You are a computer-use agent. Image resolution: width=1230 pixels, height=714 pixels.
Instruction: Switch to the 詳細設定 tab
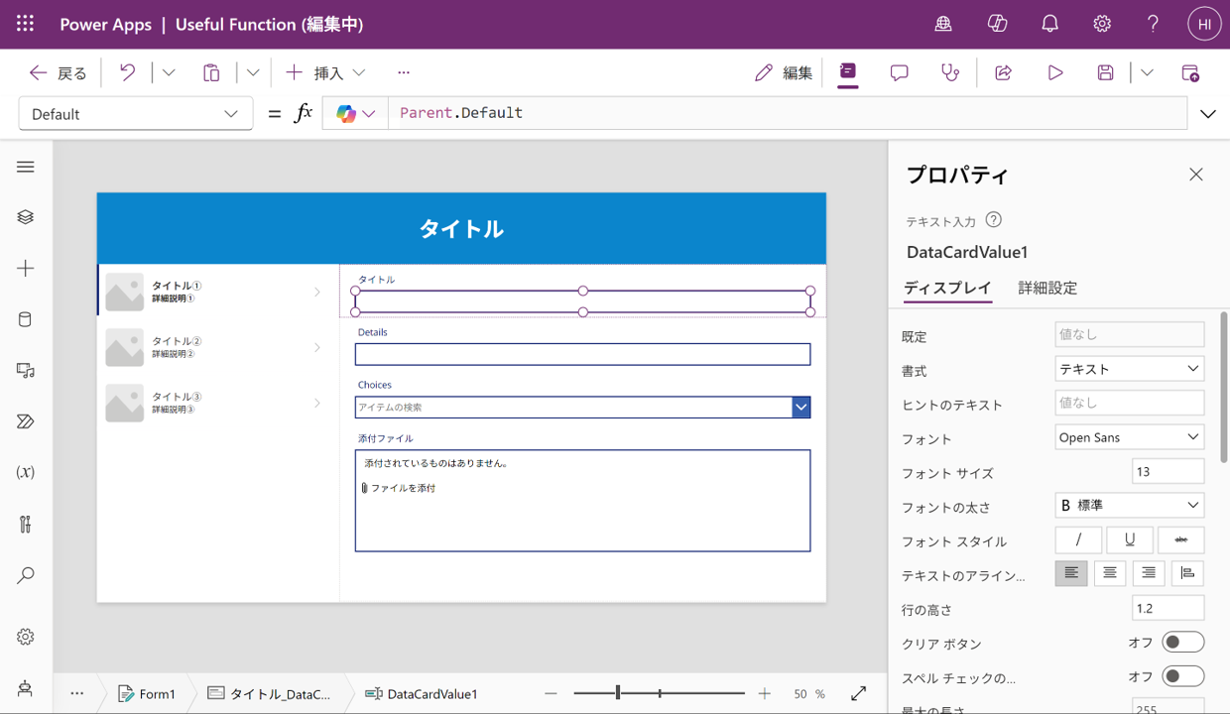click(x=1047, y=288)
